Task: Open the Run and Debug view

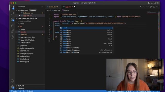Action: (x=12, y=25)
